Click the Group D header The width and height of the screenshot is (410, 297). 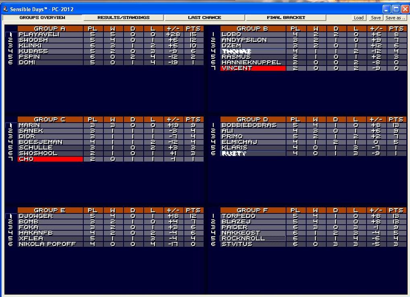(253, 119)
